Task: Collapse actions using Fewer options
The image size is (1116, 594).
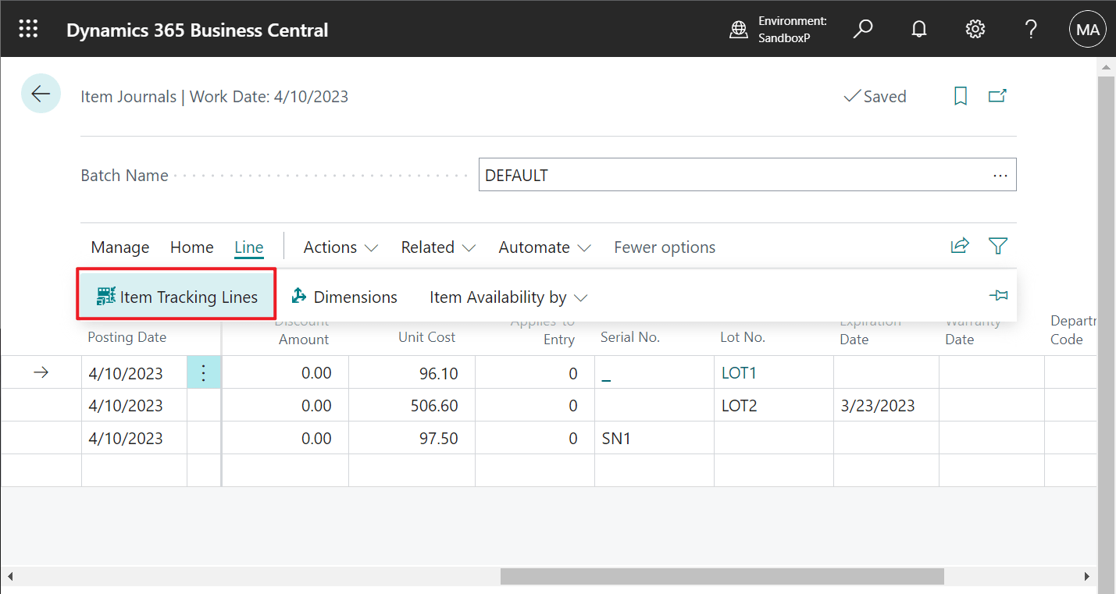Action: (664, 247)
